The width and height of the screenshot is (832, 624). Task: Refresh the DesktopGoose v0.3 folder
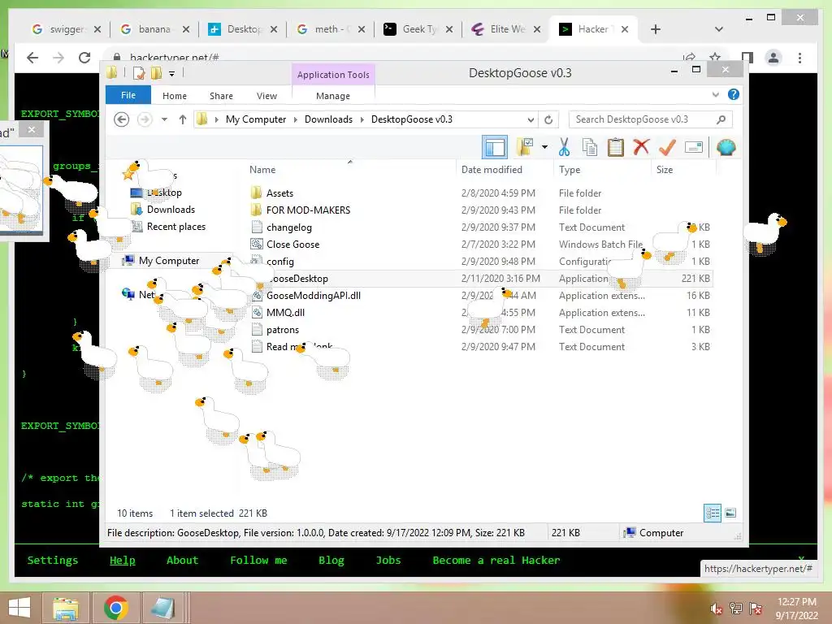(x=548, y=119)
